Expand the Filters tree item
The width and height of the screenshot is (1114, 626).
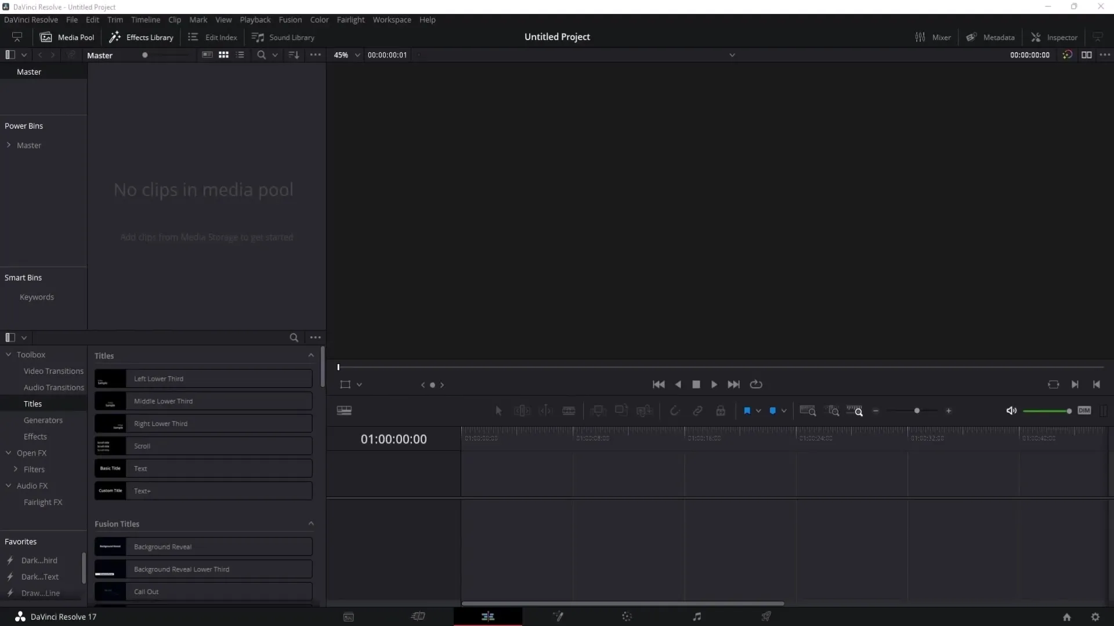coord(16,469)
